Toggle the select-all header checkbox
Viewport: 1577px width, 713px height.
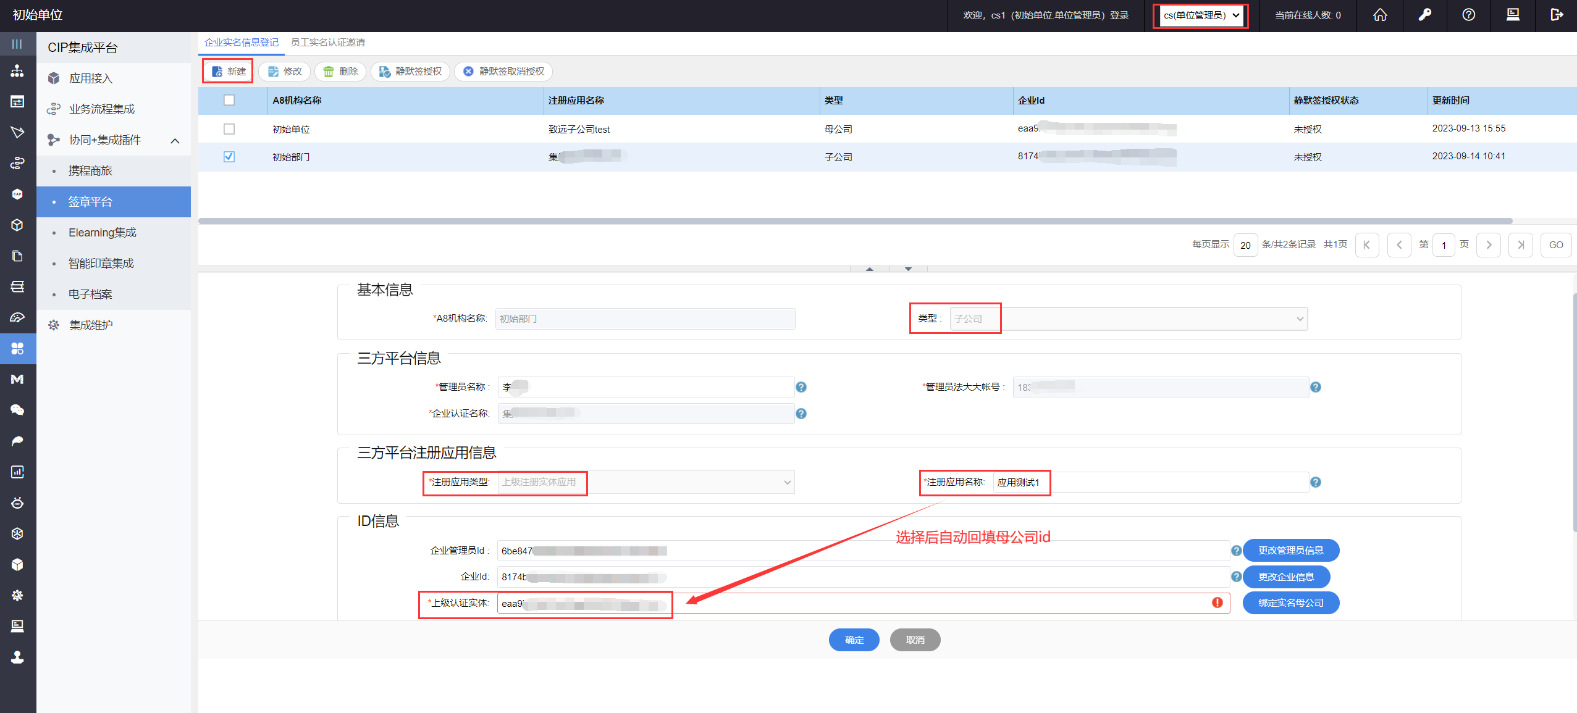(229, 100)
